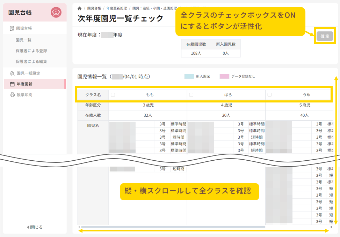Click the 園児一括設定 people icon
Viewport: 340px width, 237px height.
click(12, 73)
